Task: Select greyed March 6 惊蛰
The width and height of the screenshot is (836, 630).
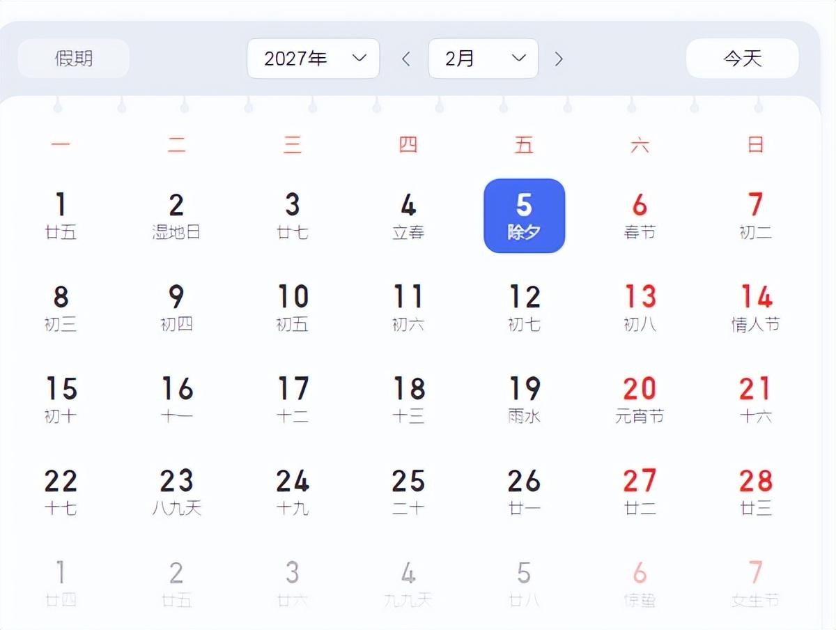Action: (640, 584)
